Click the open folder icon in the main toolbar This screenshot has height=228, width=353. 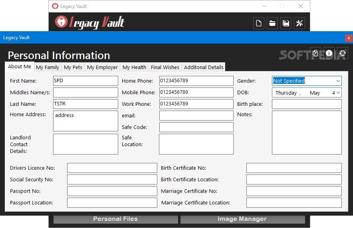[272, 23]
